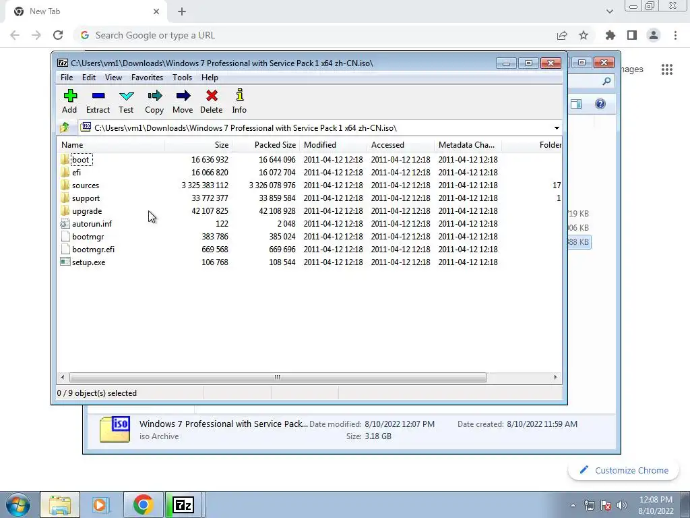Open Windows Media Player taskbar icon
This screenshot has height=518, width=690.
[x=101, y=505]
